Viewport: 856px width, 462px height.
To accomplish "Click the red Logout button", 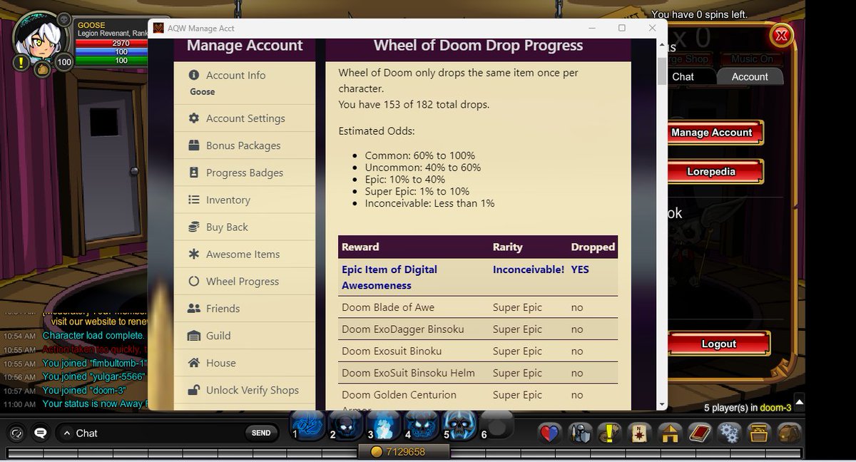I will tap(719, 344).
